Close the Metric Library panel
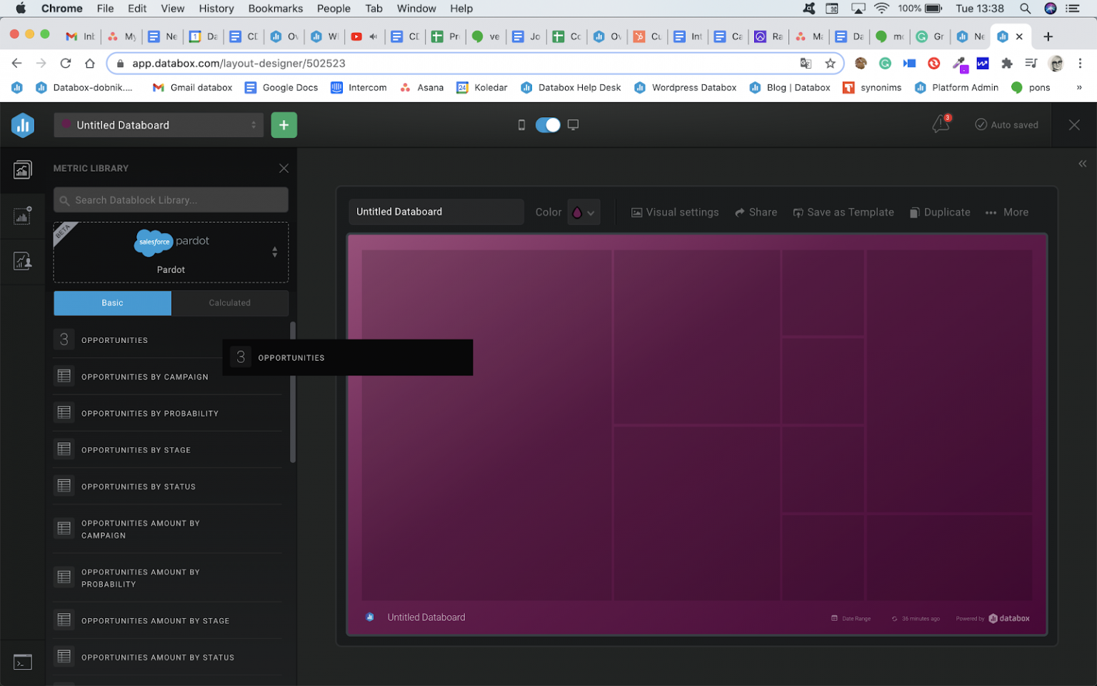The width and height of the screenshot is (1097, 686). (x=284, y=169)
